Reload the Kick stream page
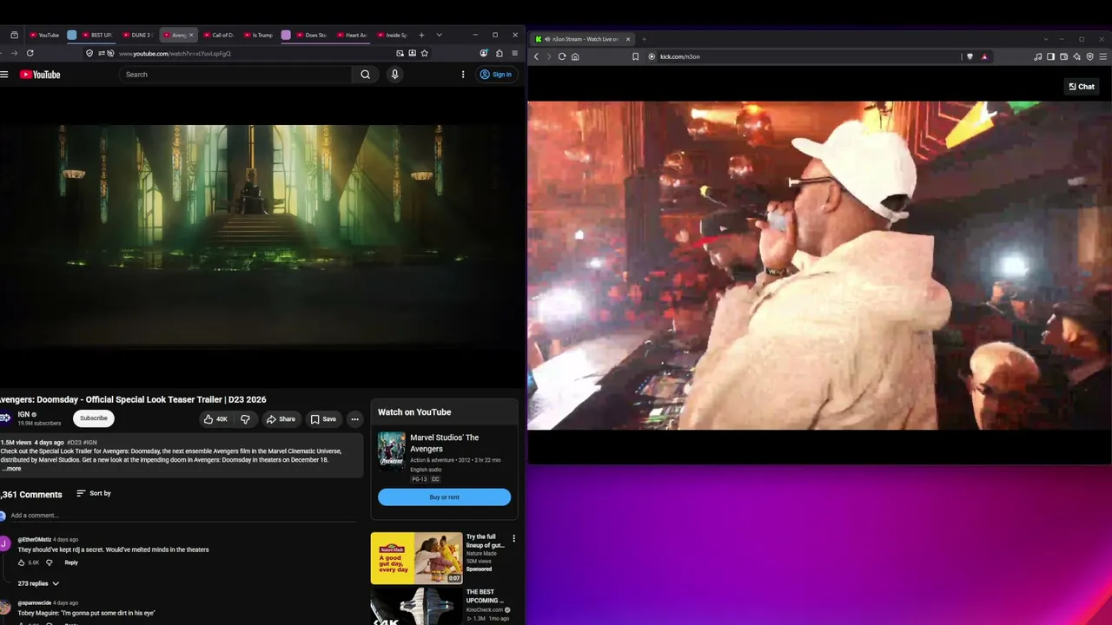Screen dimensions: 1112x625 562,56
